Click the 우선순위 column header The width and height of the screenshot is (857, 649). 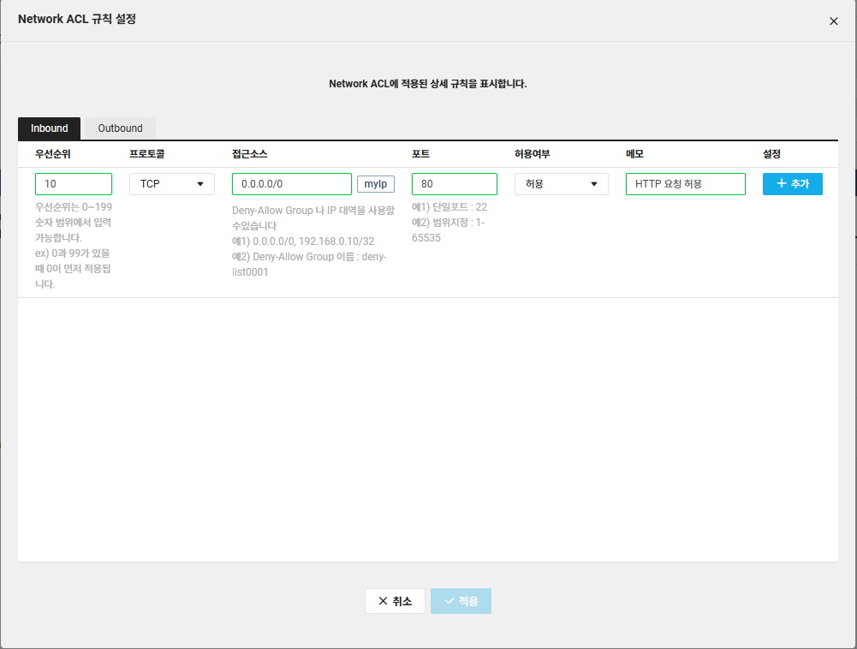point(53,154)
